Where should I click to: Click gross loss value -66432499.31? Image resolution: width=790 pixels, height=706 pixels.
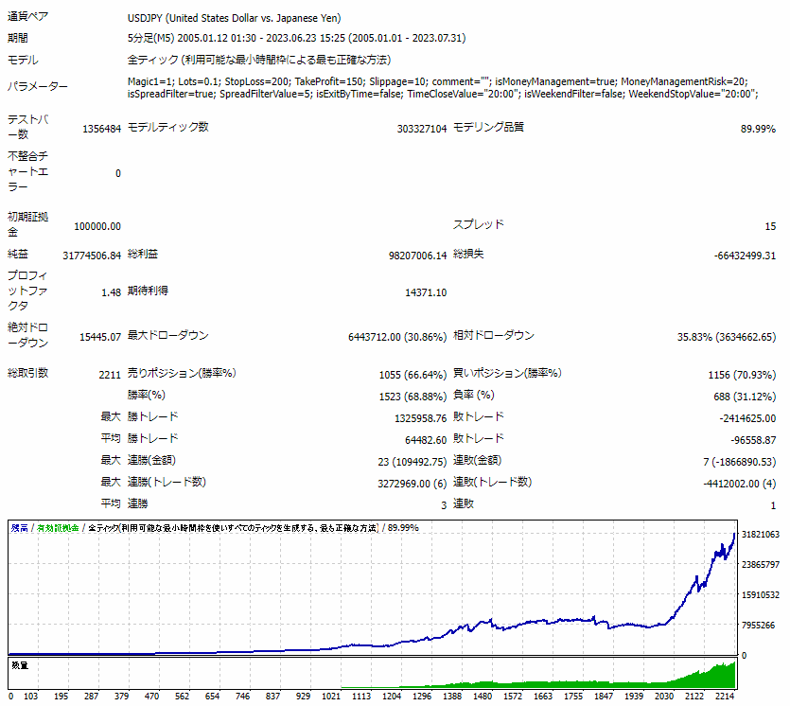point(745,256)
